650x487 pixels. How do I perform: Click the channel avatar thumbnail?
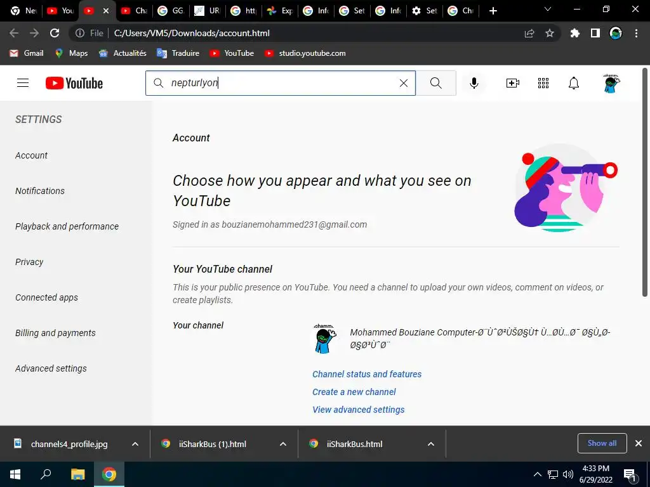[x=324, y=339]
